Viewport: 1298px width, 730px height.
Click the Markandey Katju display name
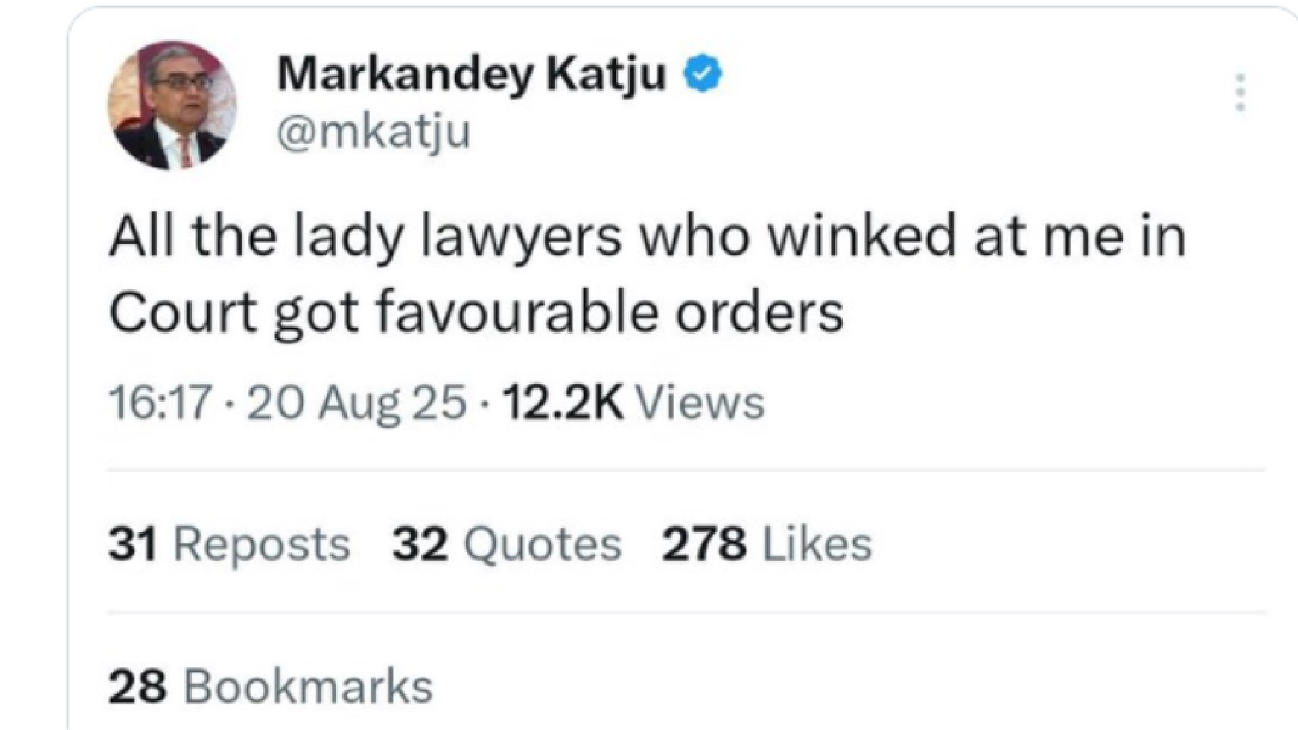(472, 74)
